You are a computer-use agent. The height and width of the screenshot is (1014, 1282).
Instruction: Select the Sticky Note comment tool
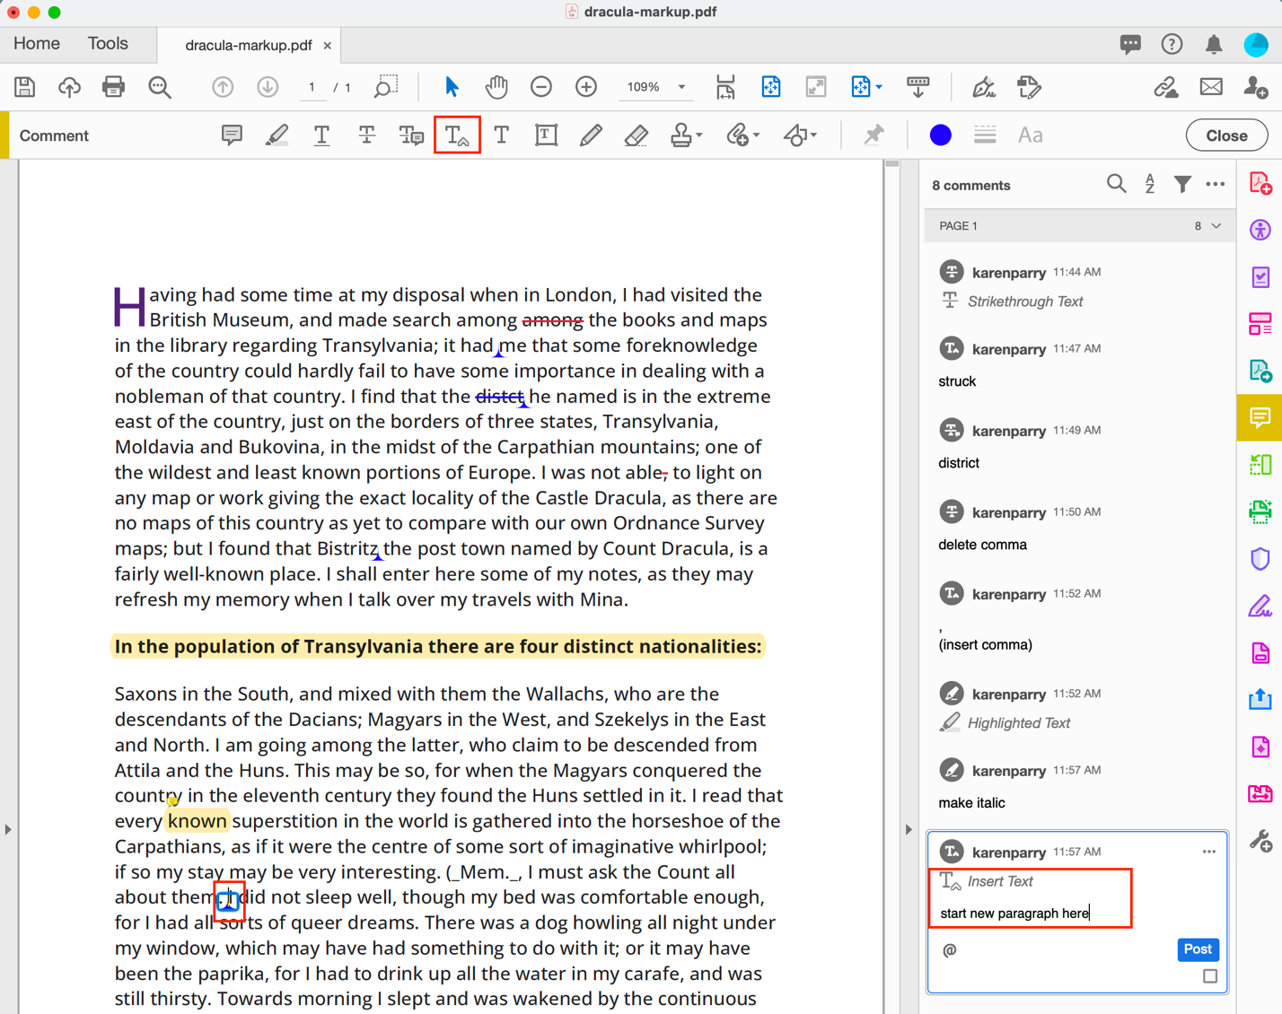click(x=232, y=135)
